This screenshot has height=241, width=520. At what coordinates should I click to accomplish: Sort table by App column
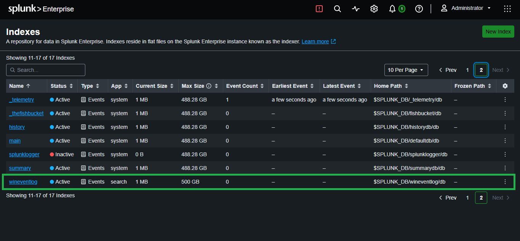point(120,86)
